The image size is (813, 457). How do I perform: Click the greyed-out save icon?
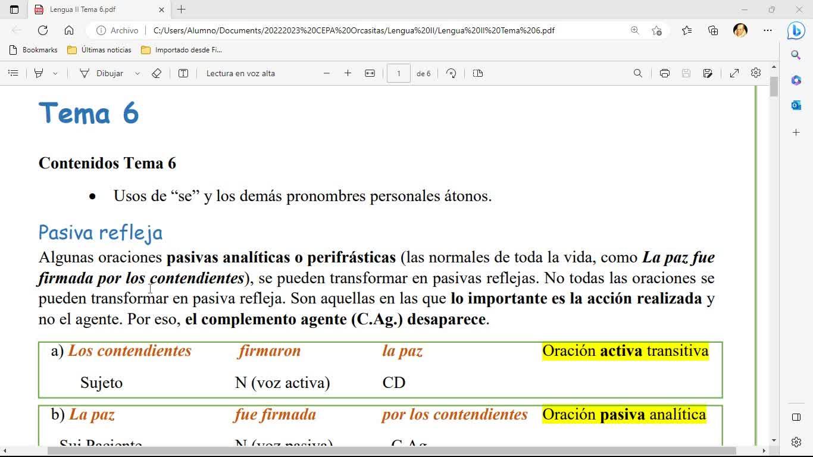(686, 73)
